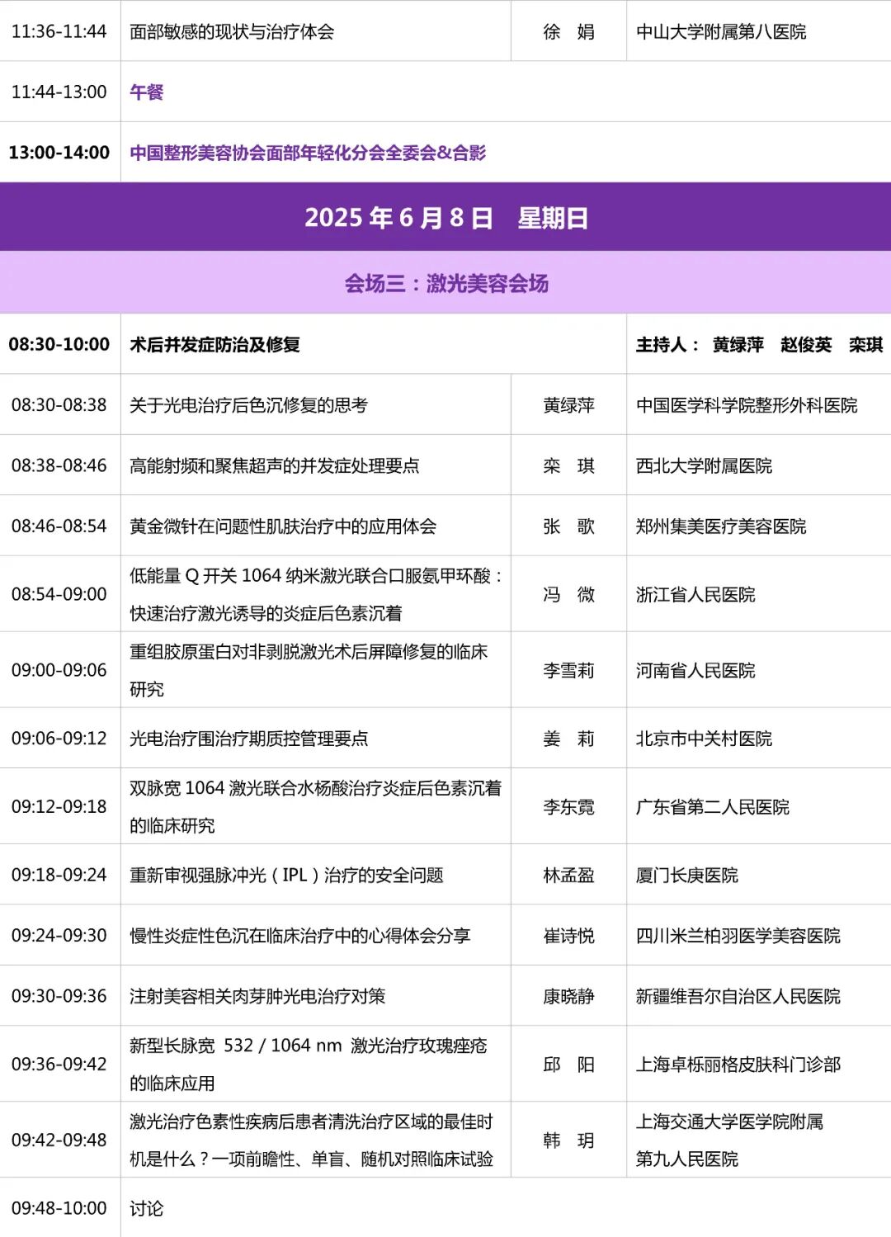
Task: Open the 术后并发症防治及修复 session title
Action: tap(210, 347)
